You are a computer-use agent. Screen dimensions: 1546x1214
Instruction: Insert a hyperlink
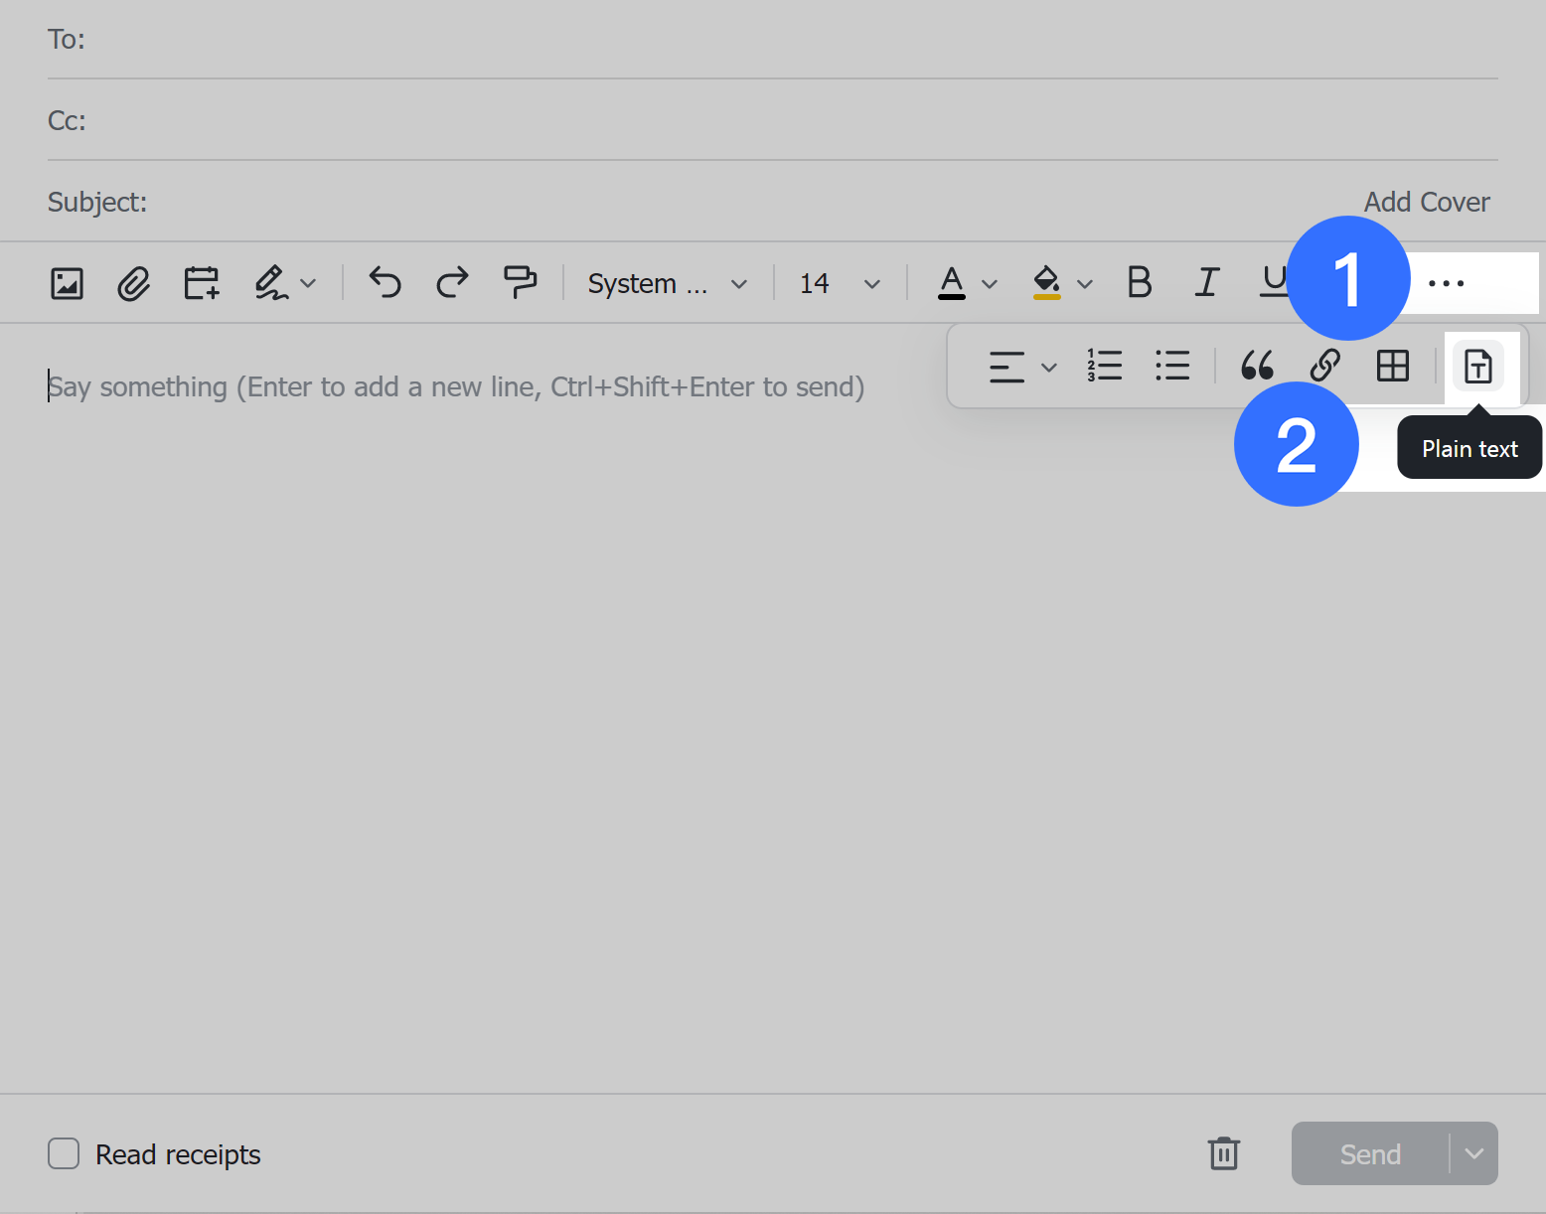pyautogui.click(x=1324, y=366)
